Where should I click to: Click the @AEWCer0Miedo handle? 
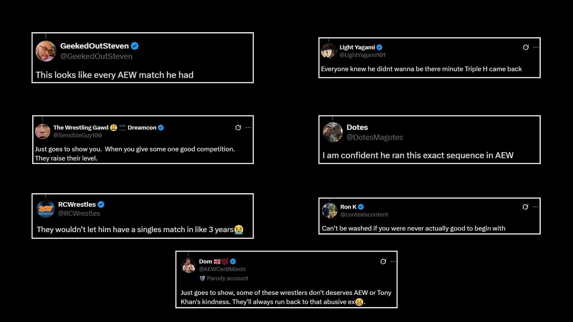pos(222,269)
